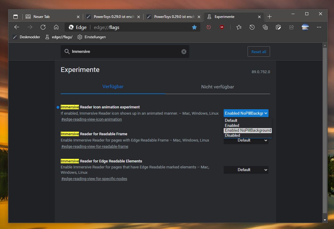
Task: Collapse the Enabled NoPillBackground dropdown
Action: coord(246,113)
